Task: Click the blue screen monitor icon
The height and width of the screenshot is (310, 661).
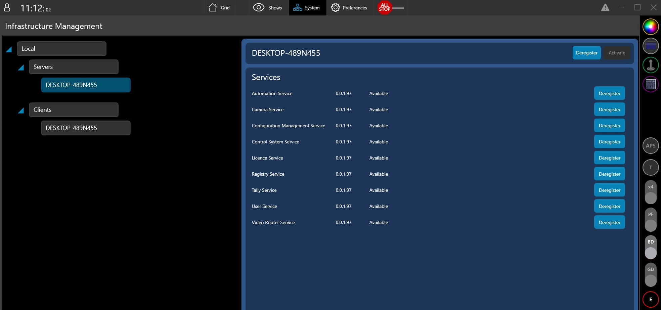Action: point(650,46)
